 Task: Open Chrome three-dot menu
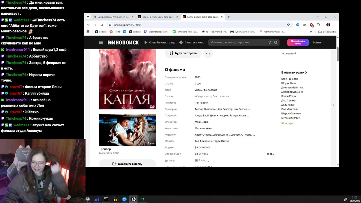click(x=335, y=25)
